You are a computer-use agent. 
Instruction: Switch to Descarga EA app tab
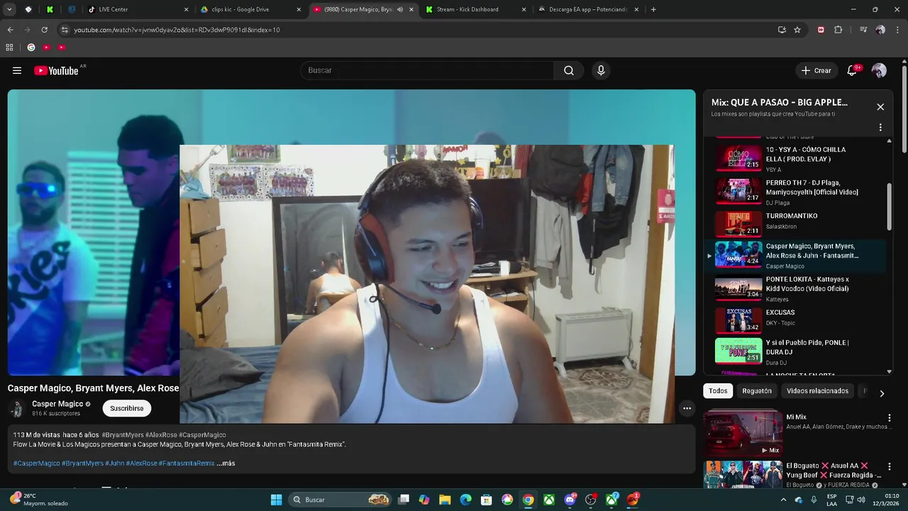click(587, 10)
